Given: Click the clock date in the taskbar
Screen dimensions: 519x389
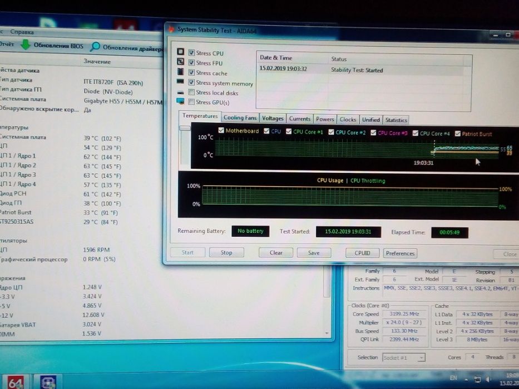Looking at the screenshot, I should (x=509, y=383).
